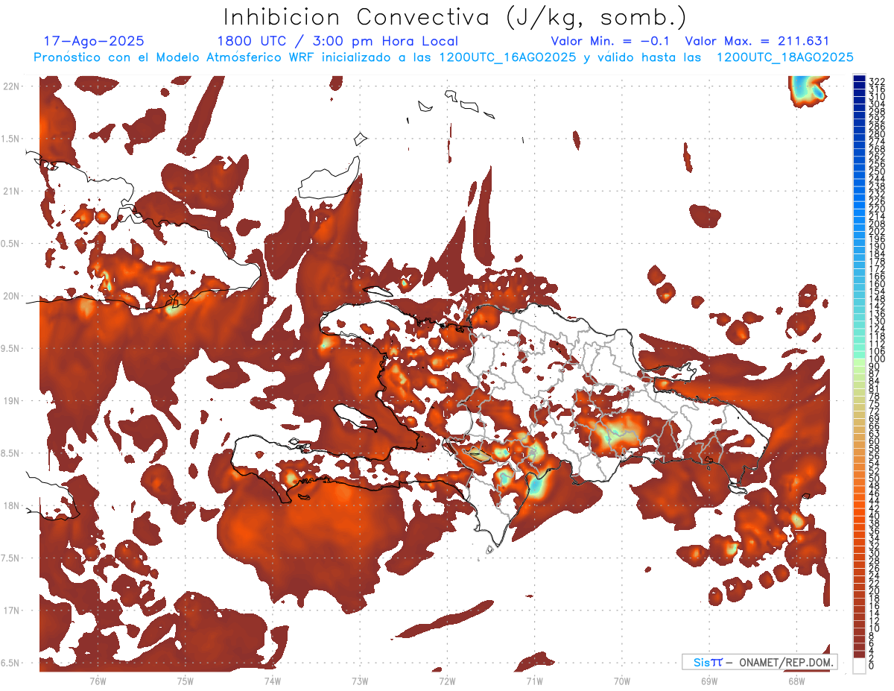This screenshot has width=894, height=691.
Task: Click the '22N' latitude label
Action: pos(10,86)
